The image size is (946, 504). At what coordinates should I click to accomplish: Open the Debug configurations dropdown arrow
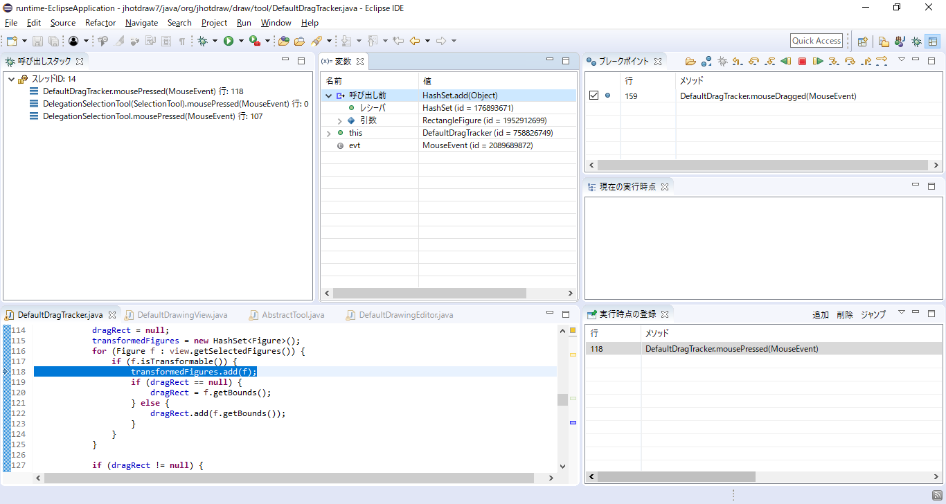click(x=215, y=41)
